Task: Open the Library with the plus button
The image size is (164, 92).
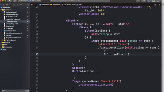Action: click(x=138, y=1)
